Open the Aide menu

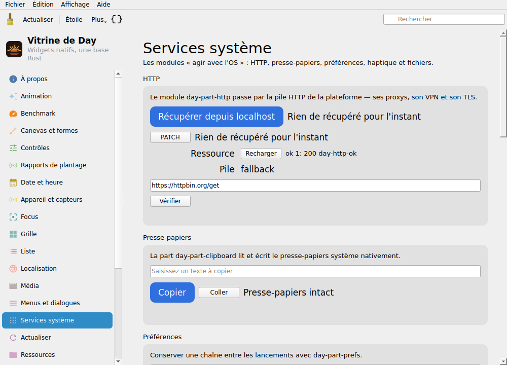(x=103, y=4)
